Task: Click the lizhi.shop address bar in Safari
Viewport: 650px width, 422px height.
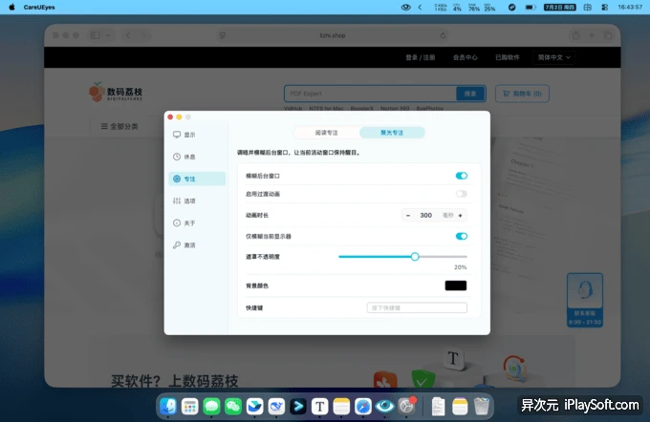Action: [333, 35]
